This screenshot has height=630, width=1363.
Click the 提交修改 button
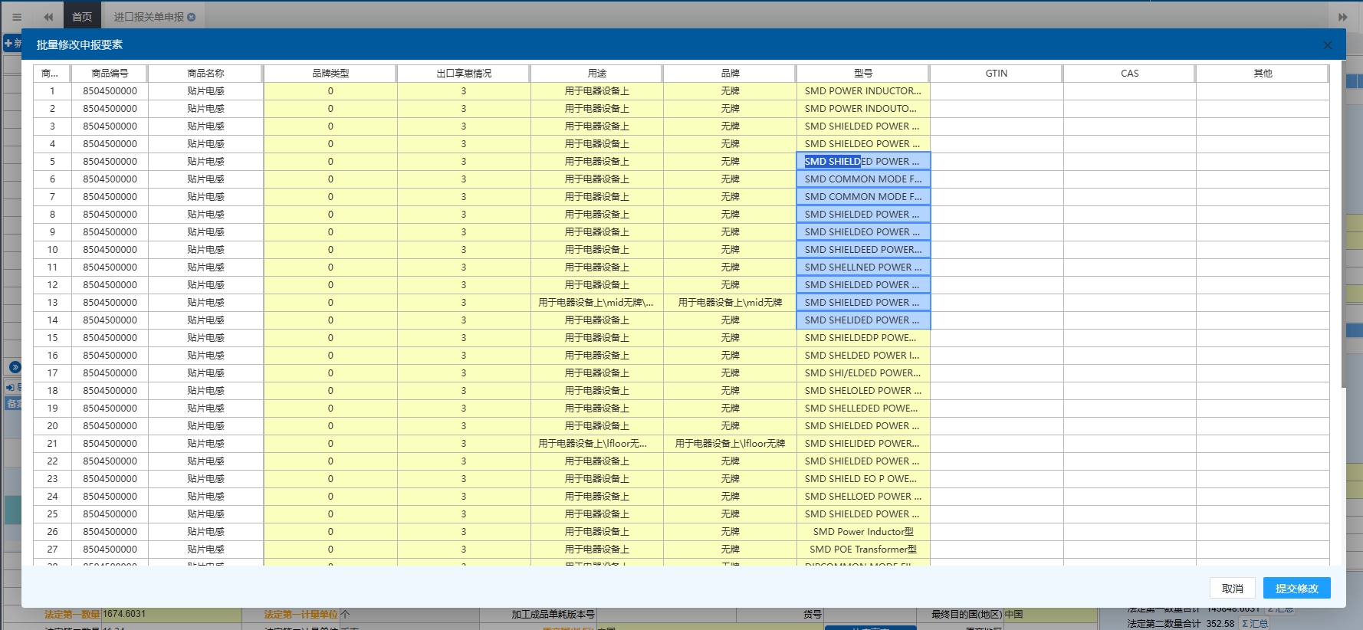1296,589
